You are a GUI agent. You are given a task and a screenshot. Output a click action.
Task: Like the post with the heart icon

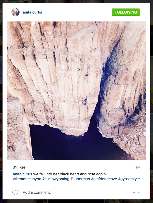(x=15, y=192)
